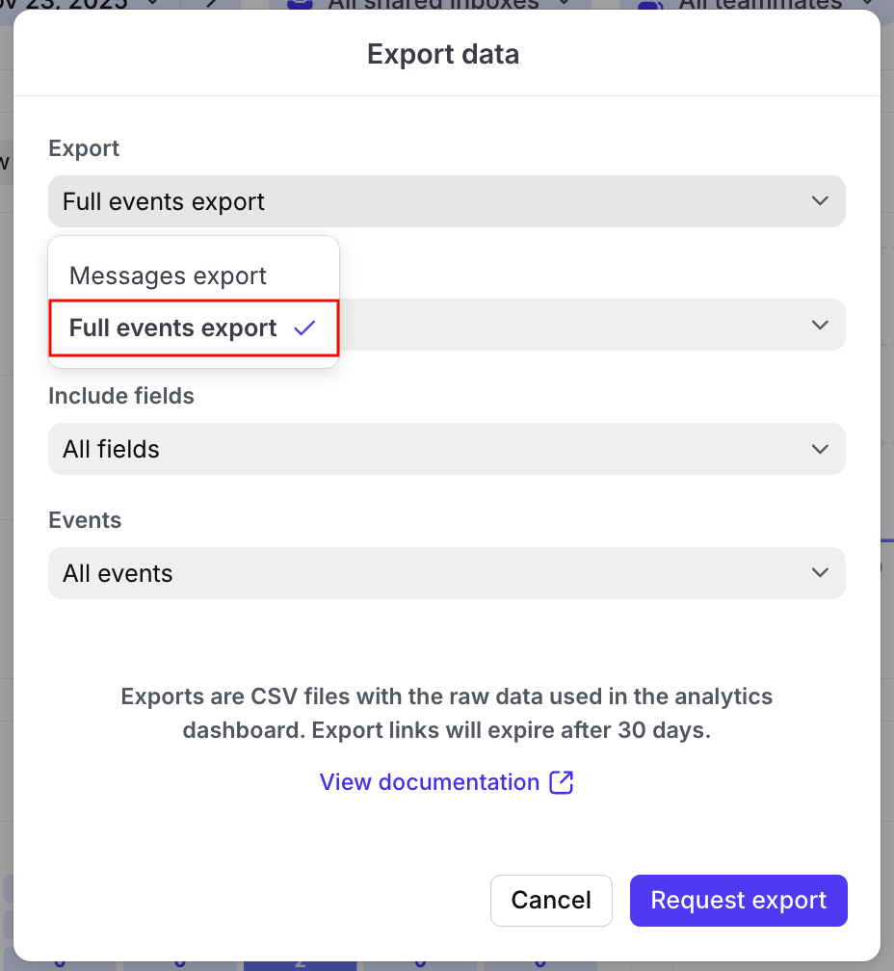Expand the Include fields dropdown
This screenshot has width=894, height=971.
tap(446, 449)
